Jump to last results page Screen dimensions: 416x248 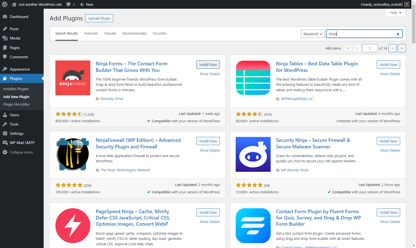click(402, 48)
